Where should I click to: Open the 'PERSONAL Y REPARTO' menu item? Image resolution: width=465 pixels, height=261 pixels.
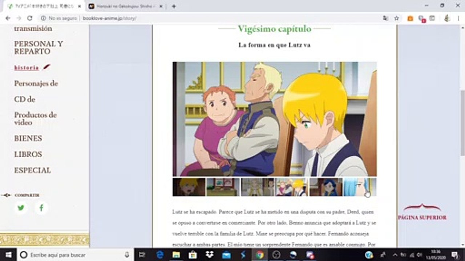pyautogui.click(x=39, y=47)
